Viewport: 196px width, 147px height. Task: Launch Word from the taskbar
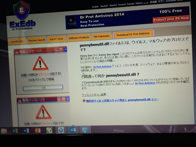[x=26, y=131]
